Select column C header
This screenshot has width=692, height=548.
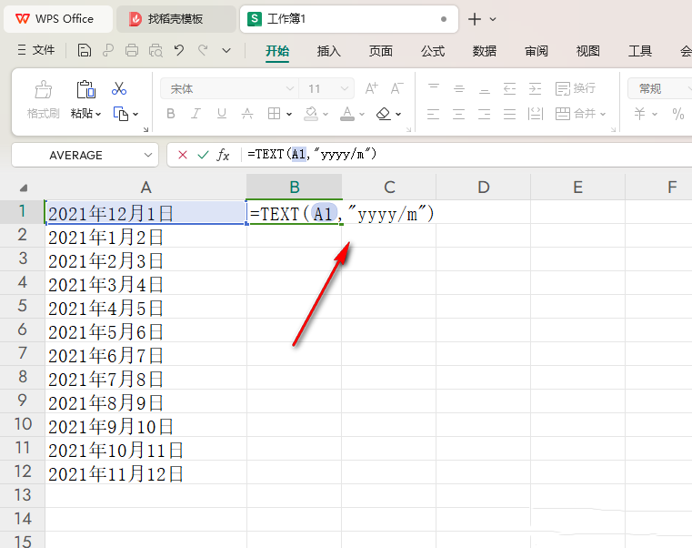click(x=389, y=187)
